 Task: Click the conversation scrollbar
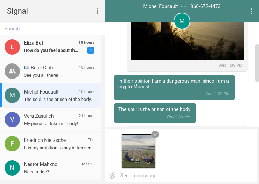pos(257,63)
